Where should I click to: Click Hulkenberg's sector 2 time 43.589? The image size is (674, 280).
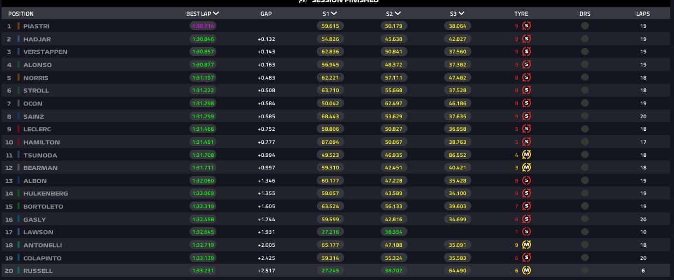[394, 193]
